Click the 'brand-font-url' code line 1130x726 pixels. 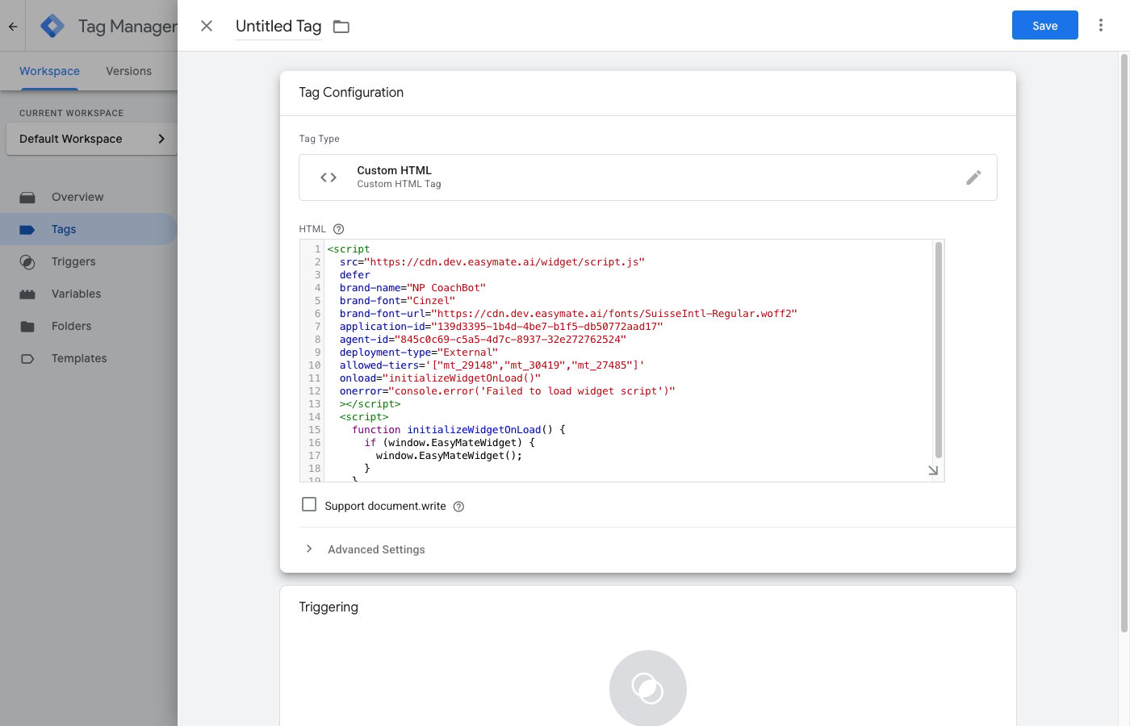pos(568,314)
